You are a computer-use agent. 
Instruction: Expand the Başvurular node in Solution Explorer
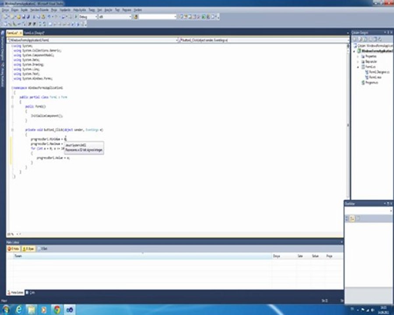358,62
